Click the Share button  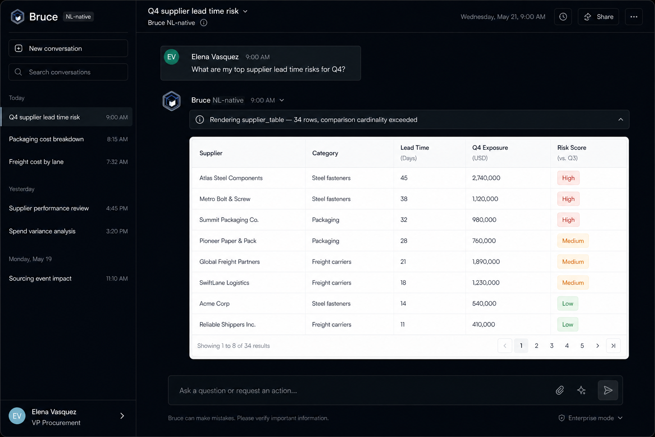[598, 17]
